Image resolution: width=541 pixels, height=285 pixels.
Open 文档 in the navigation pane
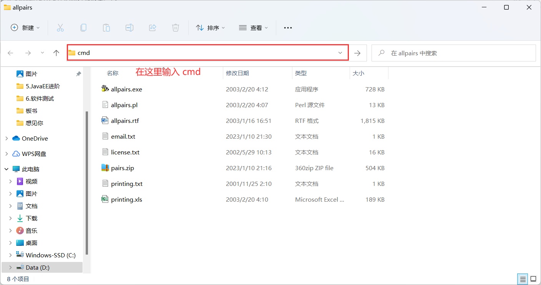27,206
